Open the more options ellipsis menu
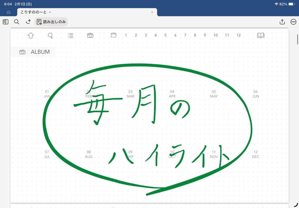The height and width of the screenshot is (208, 299). [293, 22]
